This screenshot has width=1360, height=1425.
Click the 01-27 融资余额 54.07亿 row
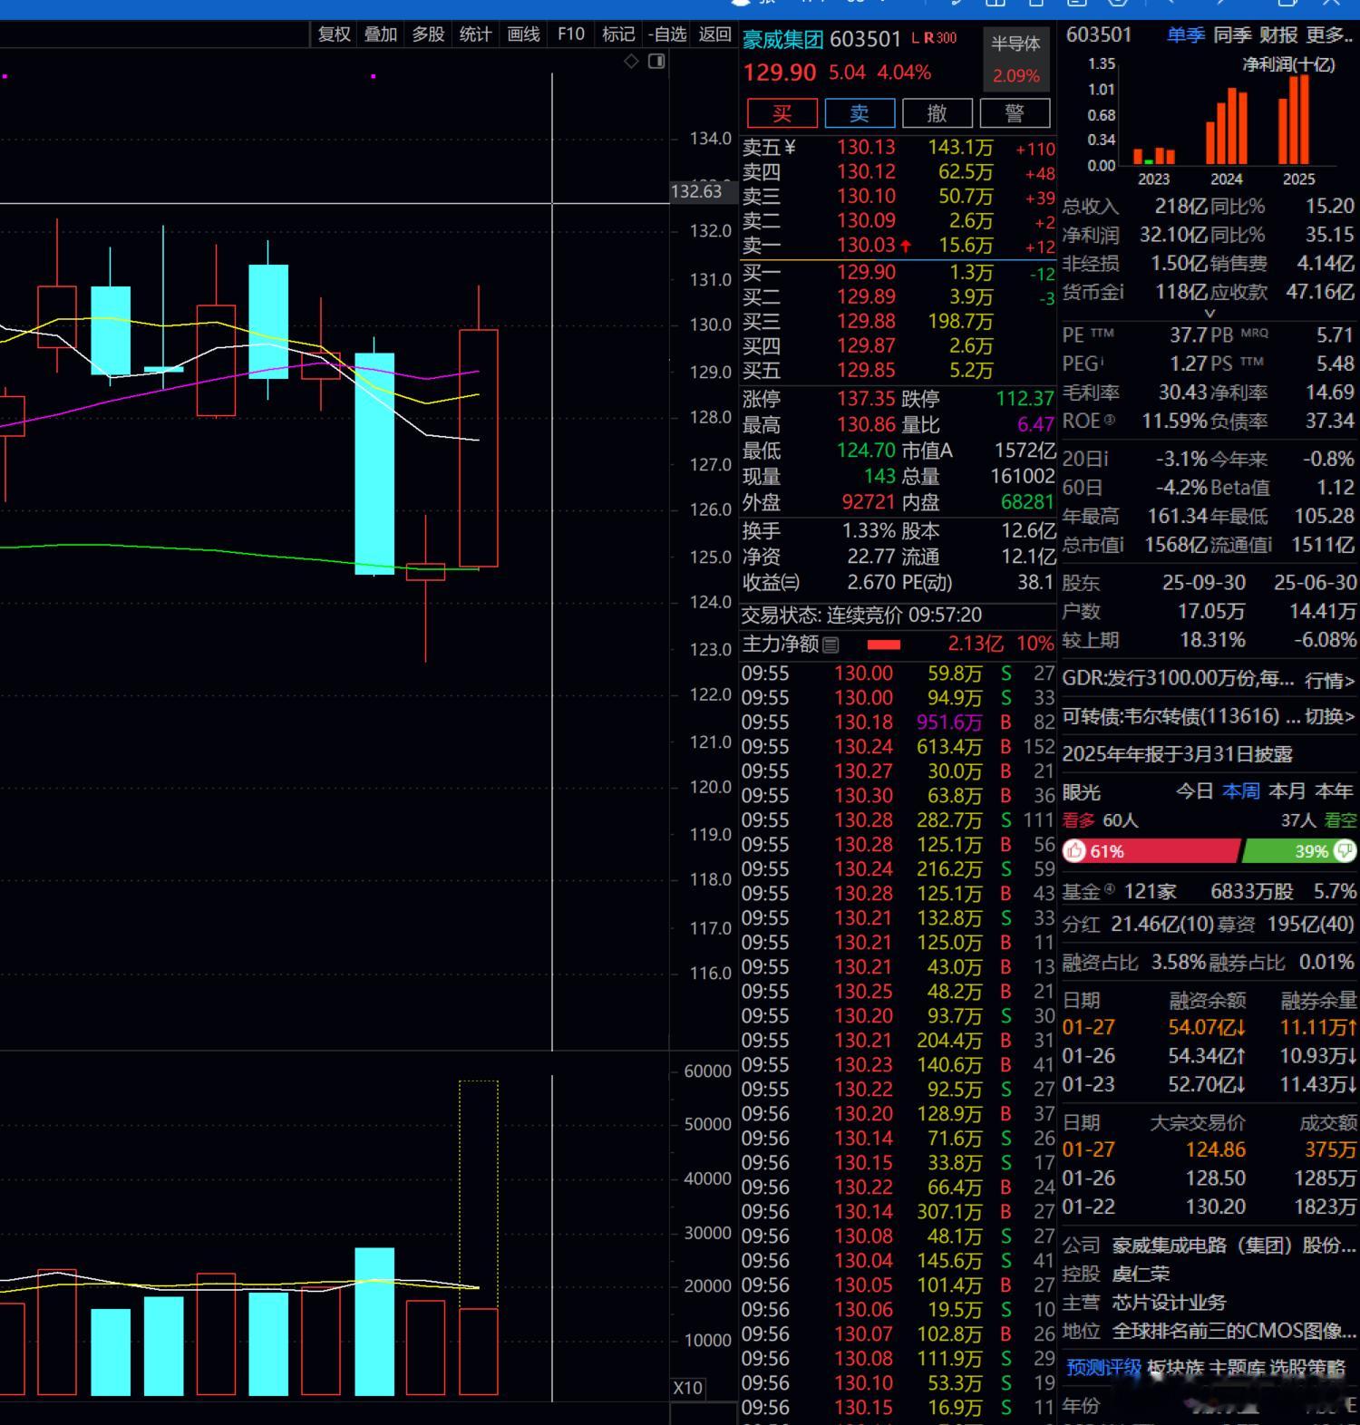pos(1209,1027)
